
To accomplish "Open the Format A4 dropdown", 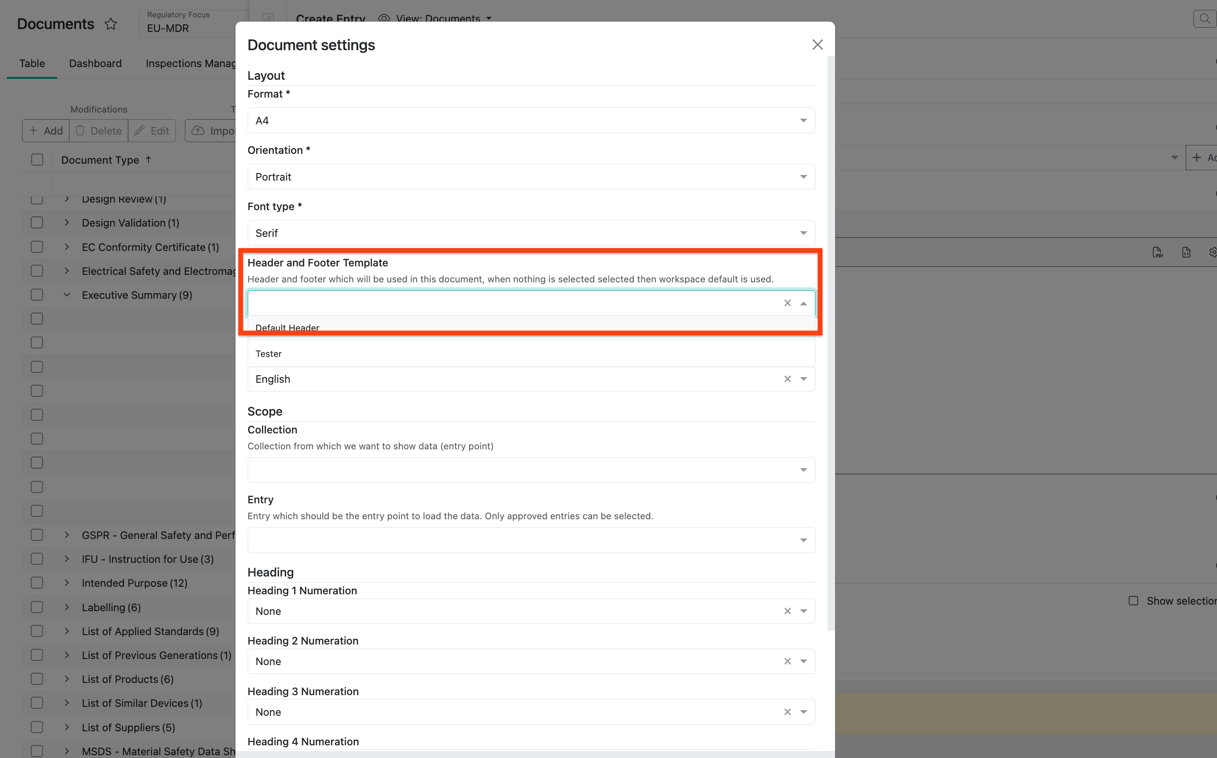I will (531, 121).
